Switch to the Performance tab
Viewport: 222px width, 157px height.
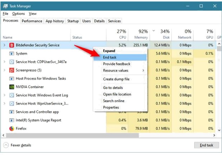pyautogui.click(x=32, y=21)
